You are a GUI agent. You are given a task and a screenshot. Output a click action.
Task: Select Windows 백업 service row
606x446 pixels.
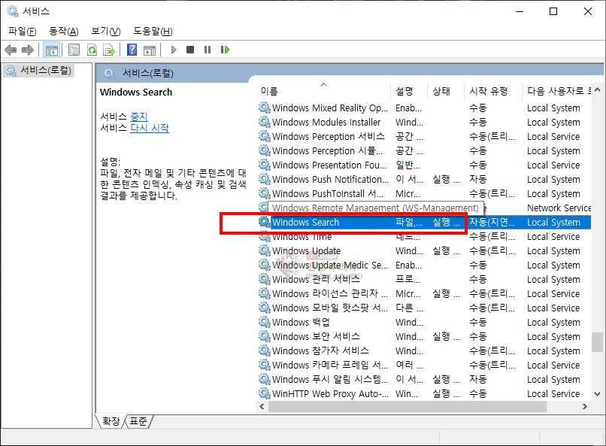coord(424,323)
